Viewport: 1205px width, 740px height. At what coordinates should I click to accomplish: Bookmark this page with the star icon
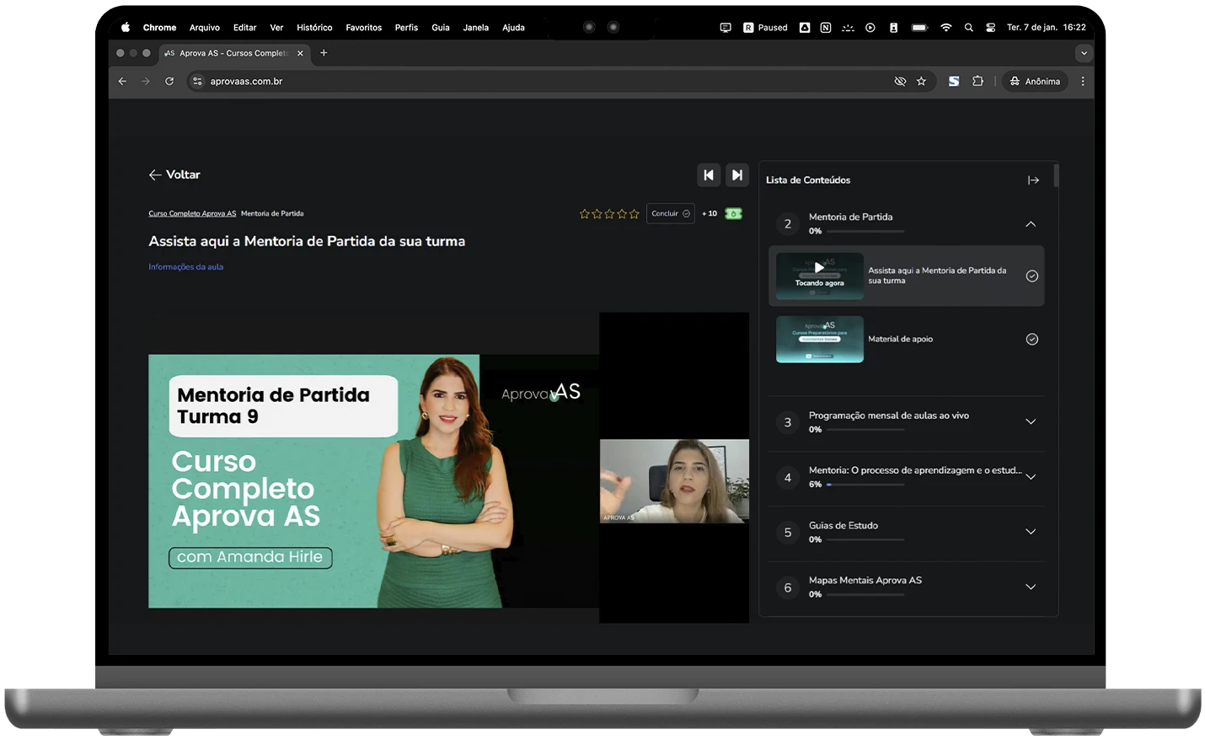click(921, 82)
